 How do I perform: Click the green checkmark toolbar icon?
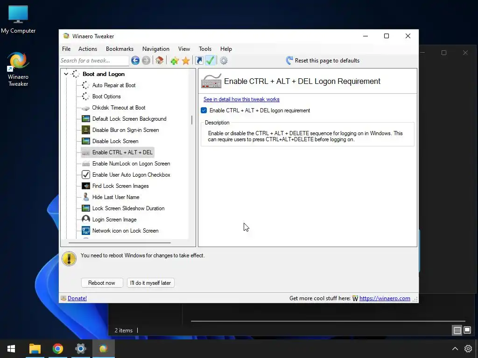[x=211, y=60]
